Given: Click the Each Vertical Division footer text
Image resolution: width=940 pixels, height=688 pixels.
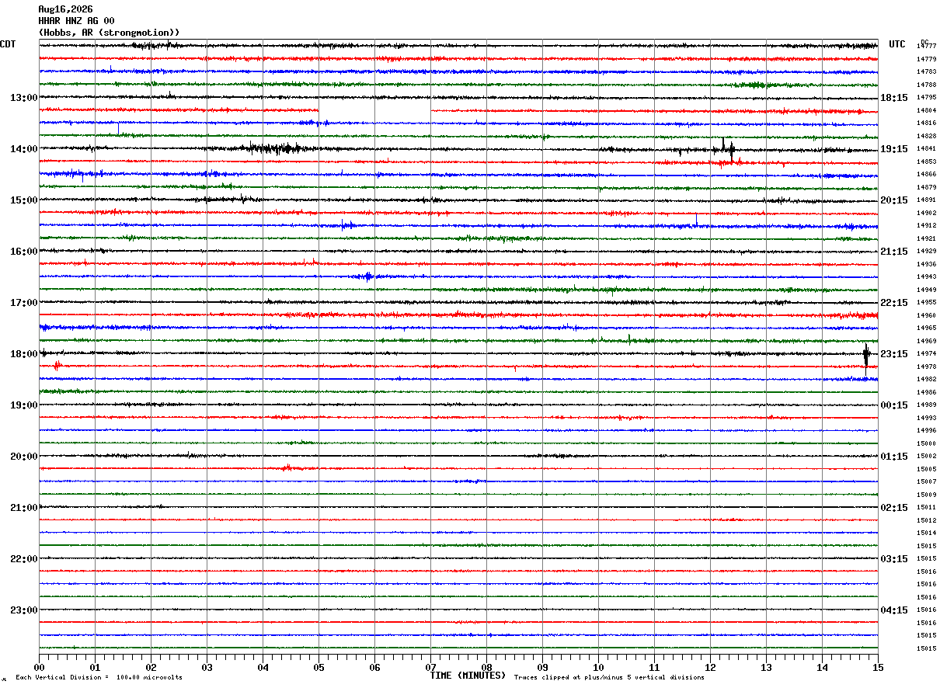Looking at the screenshot, I should click(99, 677).
